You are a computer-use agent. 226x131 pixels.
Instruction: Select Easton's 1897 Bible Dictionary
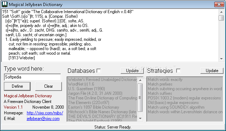pos(102,107)
